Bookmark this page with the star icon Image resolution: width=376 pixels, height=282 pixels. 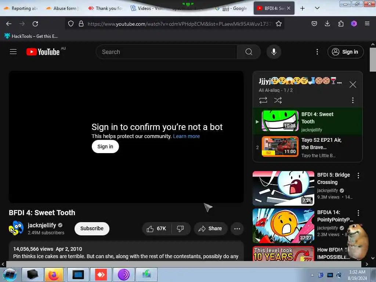click(x=278, y=23)
